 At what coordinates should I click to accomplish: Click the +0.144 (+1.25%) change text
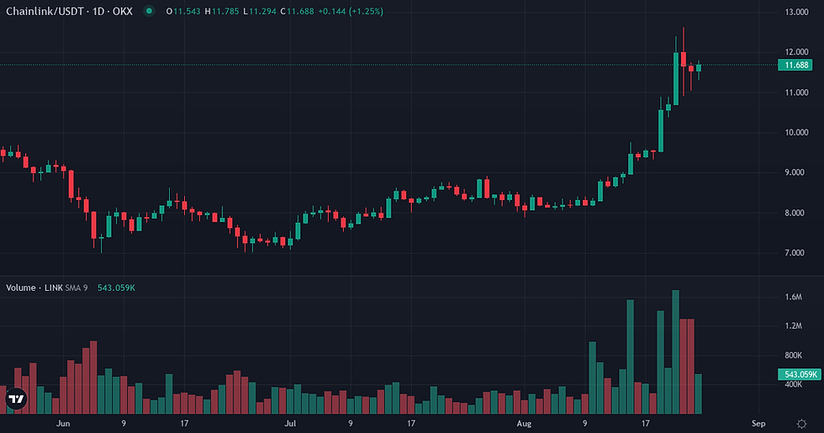tap(351, 11)
